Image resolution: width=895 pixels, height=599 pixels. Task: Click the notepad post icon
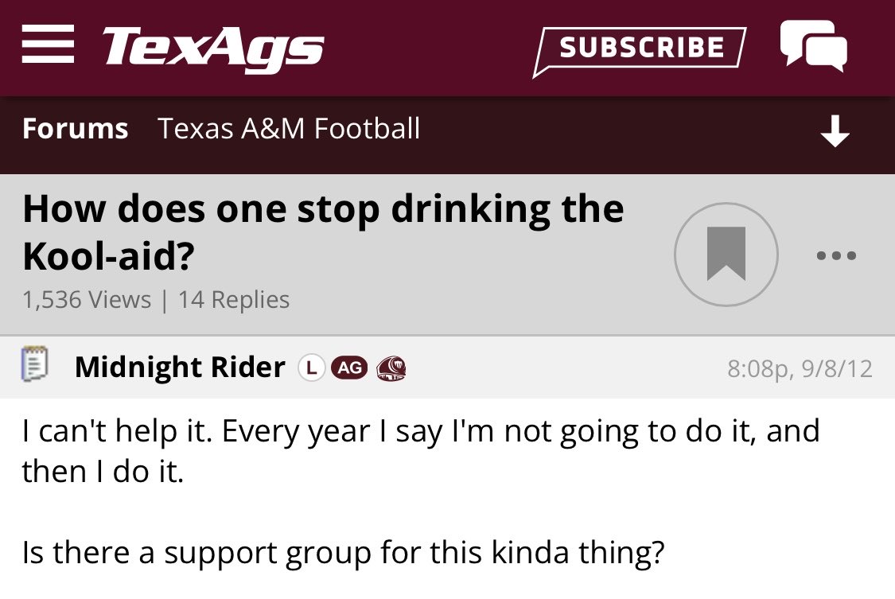pos(34,364)
